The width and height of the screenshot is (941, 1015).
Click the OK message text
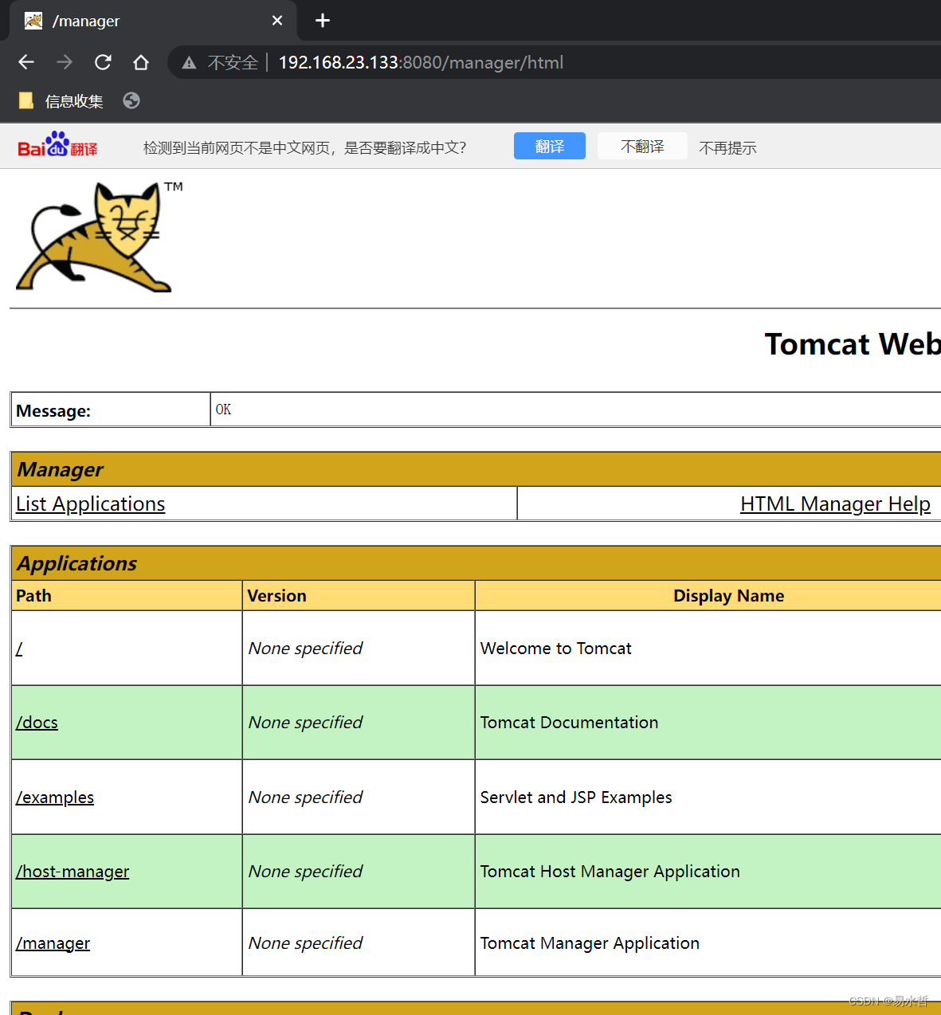(x=223, y=410)
